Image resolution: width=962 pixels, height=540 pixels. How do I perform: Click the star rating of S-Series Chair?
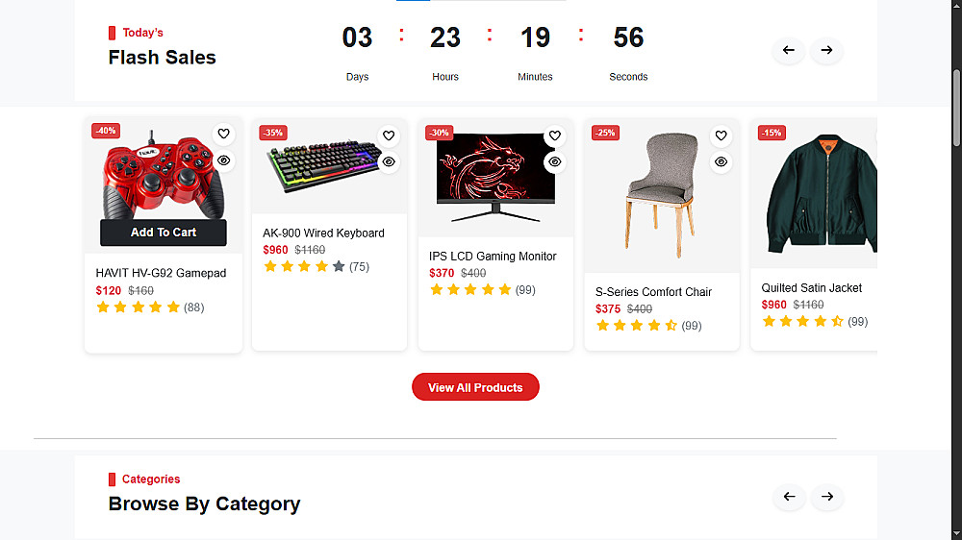[636, 326]
